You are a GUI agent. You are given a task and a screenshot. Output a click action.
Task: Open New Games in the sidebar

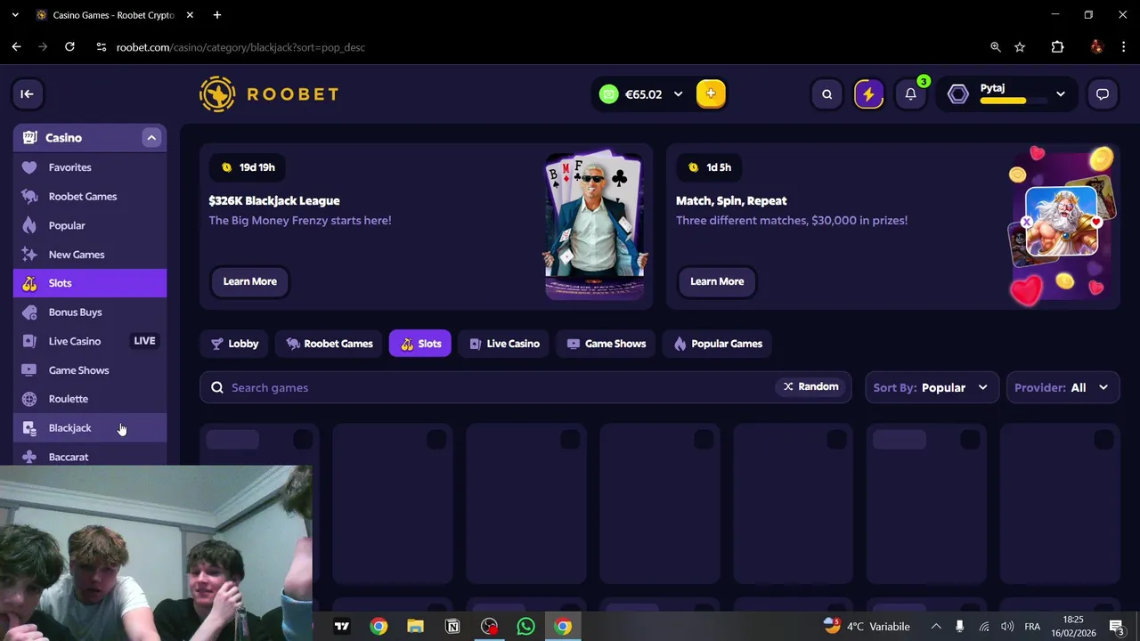[x=90, y=254]
